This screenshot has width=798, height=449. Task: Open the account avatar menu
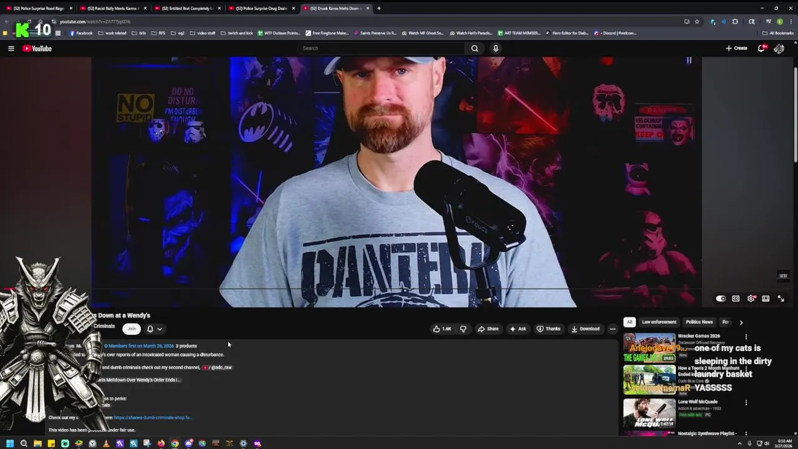(779, 48)
